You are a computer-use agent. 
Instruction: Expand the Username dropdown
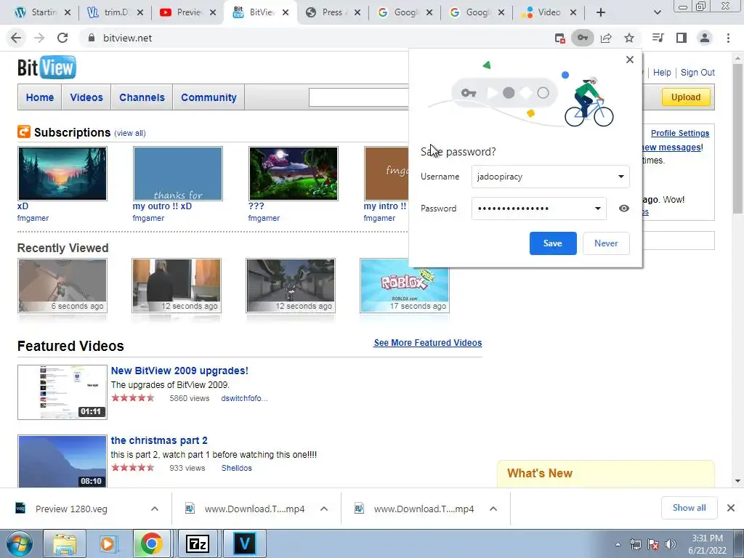pos(620,177)
